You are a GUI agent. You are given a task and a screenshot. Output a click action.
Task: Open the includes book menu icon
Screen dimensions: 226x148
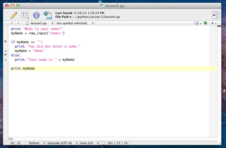(198, 23)
